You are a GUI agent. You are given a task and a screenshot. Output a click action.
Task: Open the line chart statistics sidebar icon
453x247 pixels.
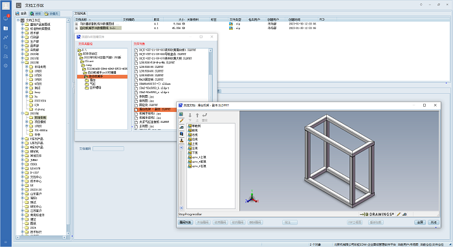click(x=5, y=38)
